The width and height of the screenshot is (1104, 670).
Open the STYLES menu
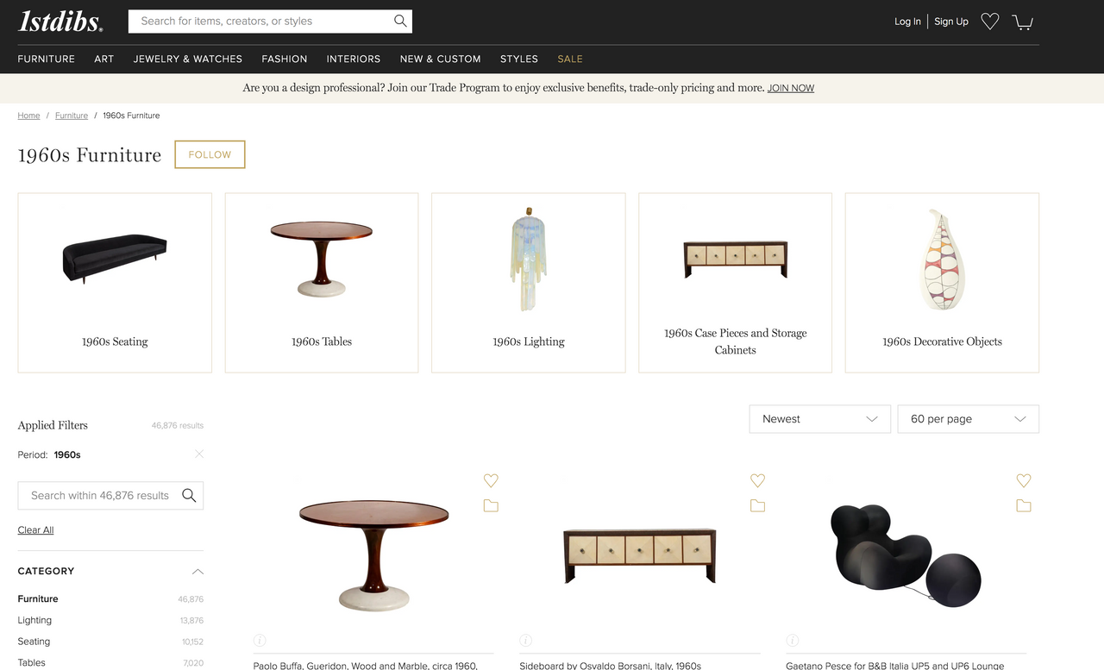(519, 59)
